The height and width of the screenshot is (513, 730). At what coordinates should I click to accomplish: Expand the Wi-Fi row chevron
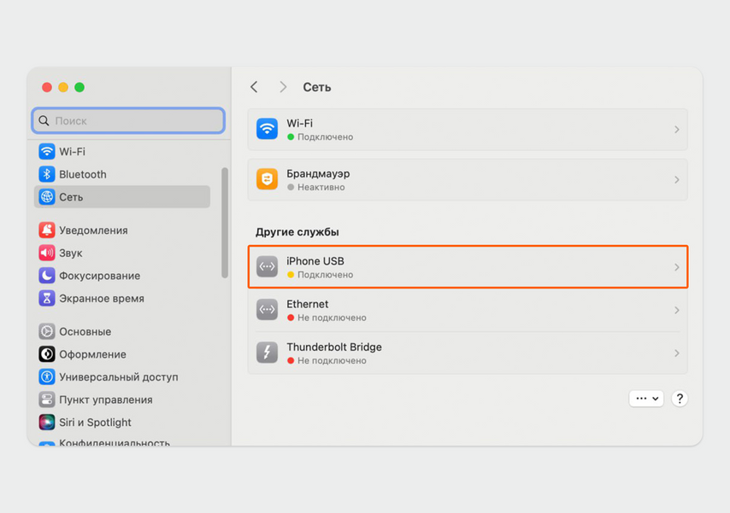click(676, 130)
